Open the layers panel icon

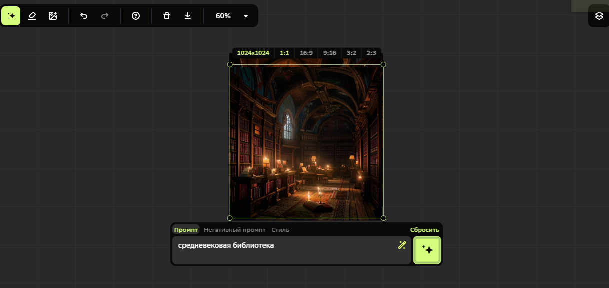tap(599, 16)
